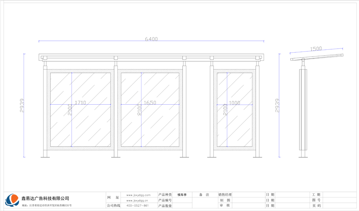359x211 pixels.
Task: Click the company address line under the name
Action: (47, 205)
